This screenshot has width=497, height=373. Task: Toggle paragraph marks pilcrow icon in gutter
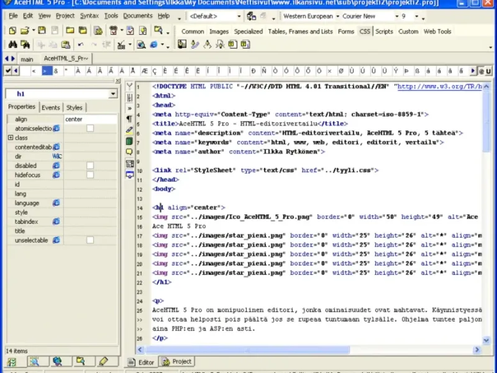(129, 119)
